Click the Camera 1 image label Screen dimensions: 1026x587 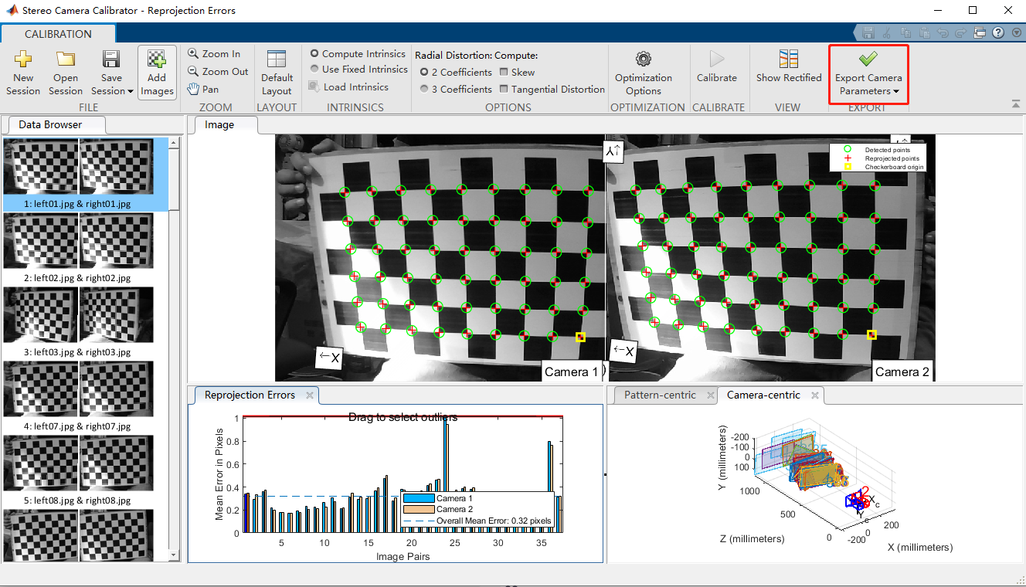pos(571,372)
